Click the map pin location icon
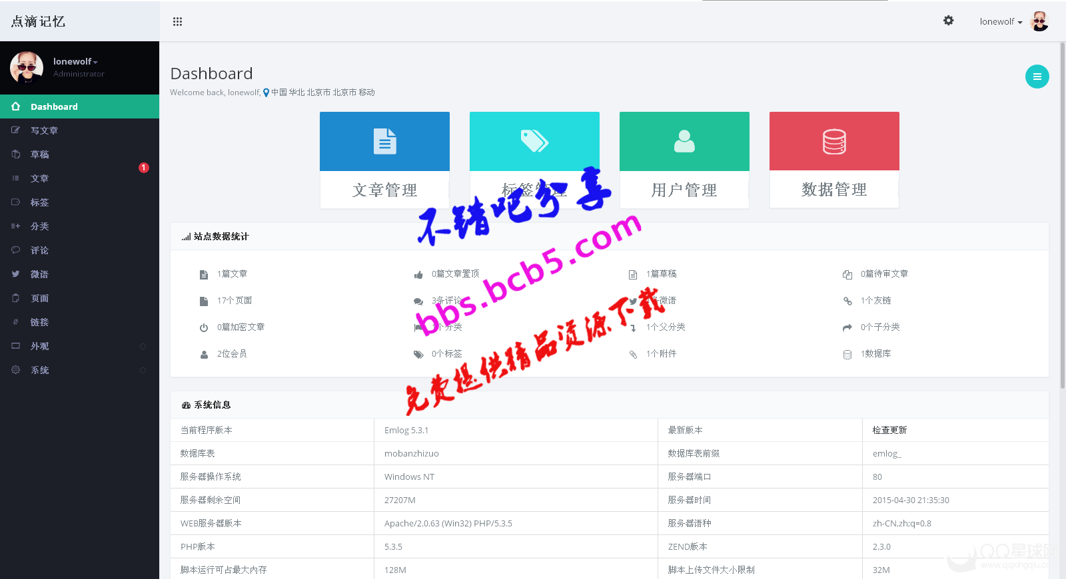Image resolution: width=1066 pixels, height=579 pixels. (266, 93)
